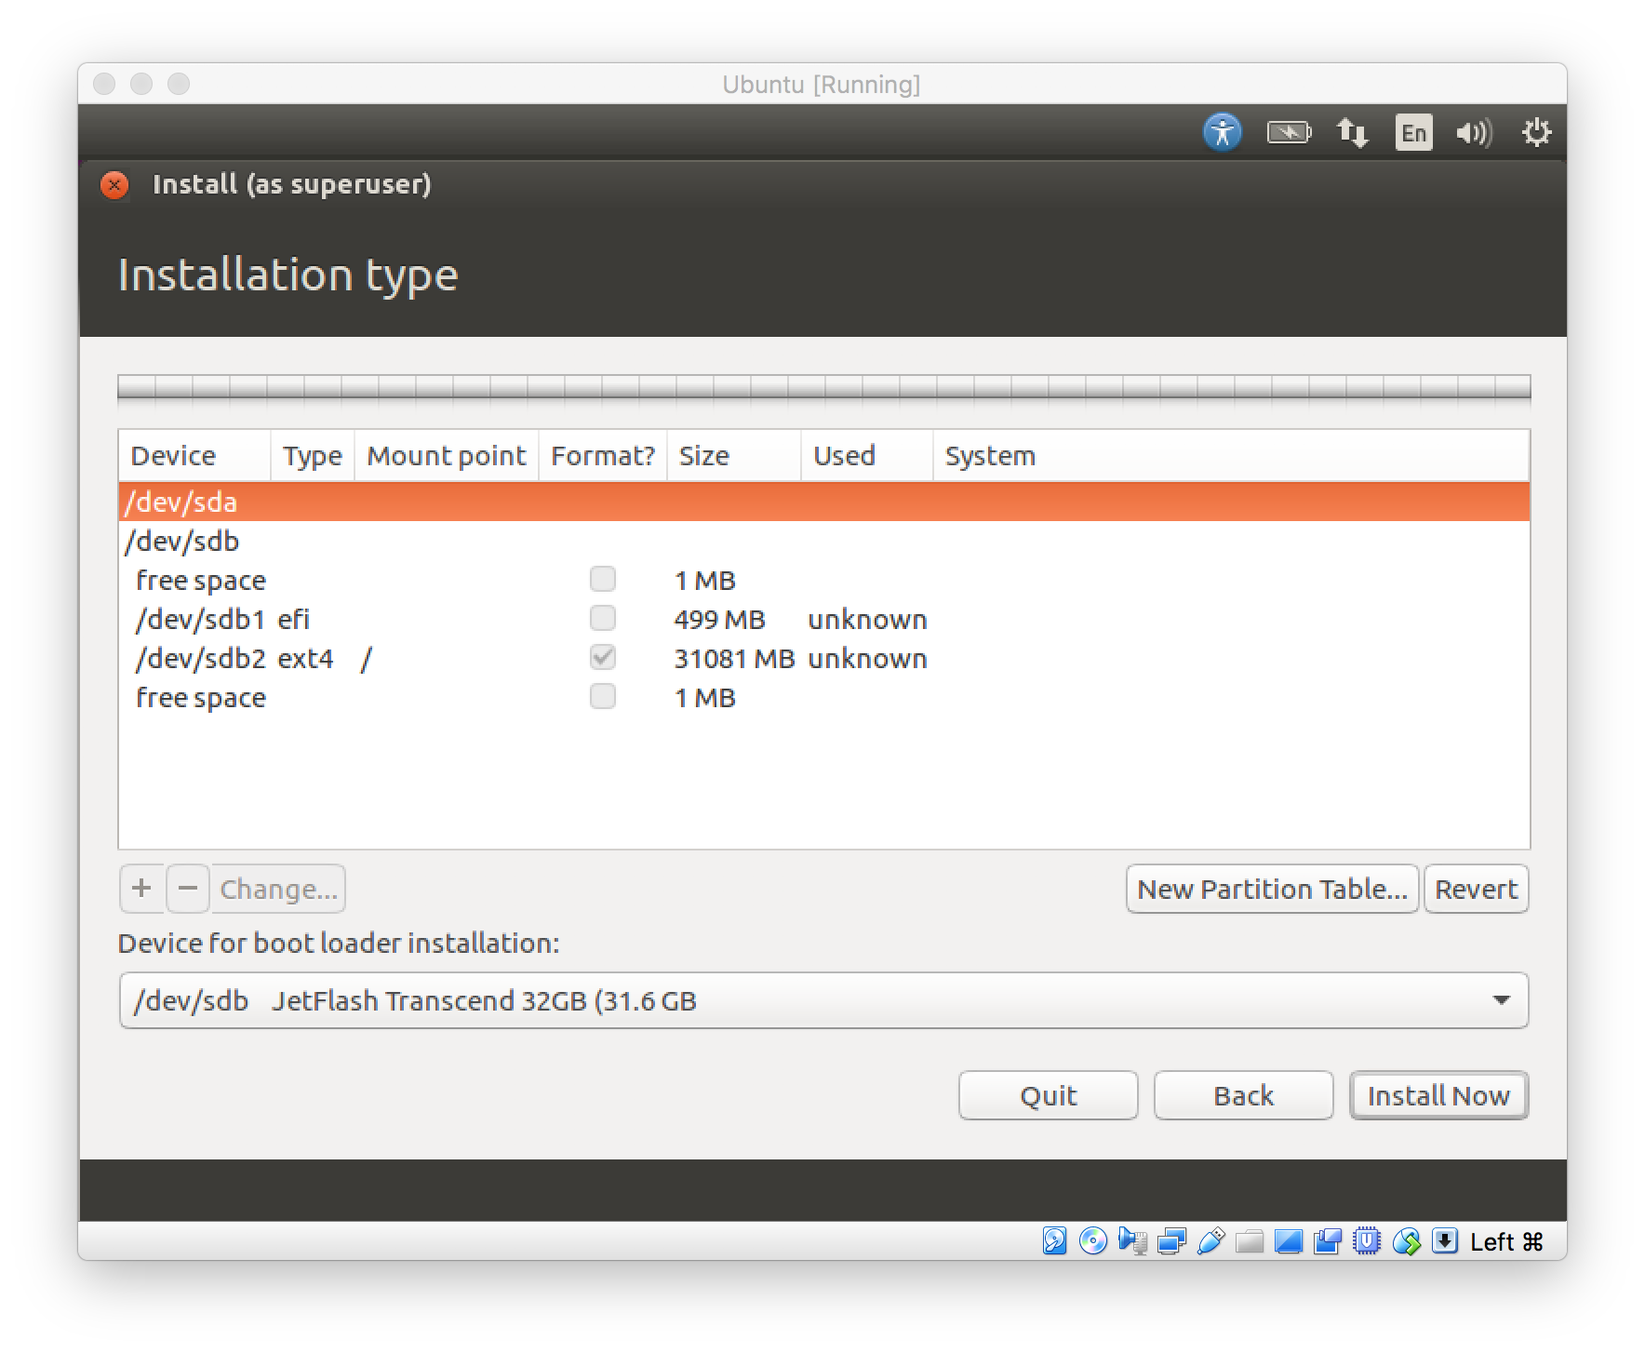Uncheck the Format checkbox for /dev/sdb2

click(x=602, y=658)
